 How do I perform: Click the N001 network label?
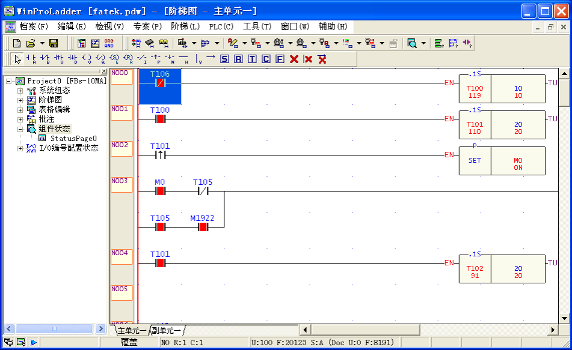pos(120,109)
